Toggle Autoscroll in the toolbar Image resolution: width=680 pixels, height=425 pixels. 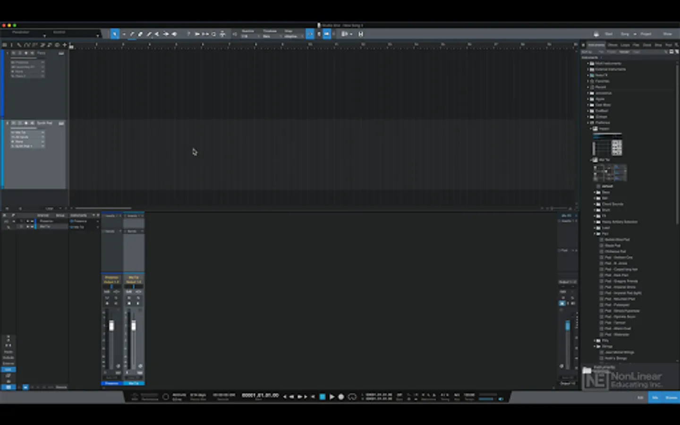click(327, 34)
